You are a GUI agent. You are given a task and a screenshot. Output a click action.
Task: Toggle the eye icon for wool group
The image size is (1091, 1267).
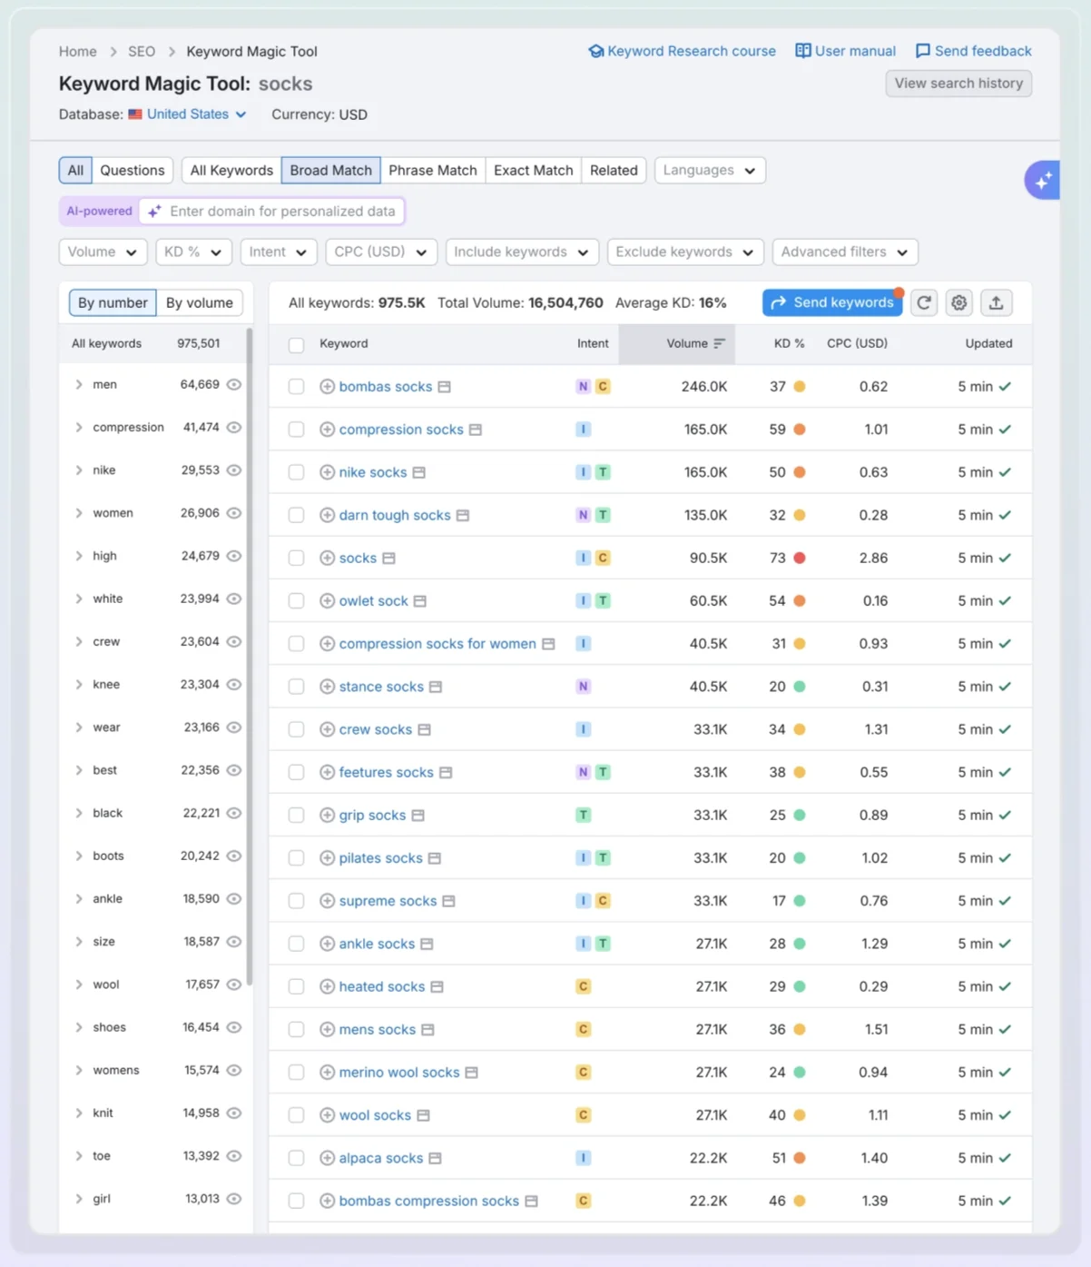(234, 985)
